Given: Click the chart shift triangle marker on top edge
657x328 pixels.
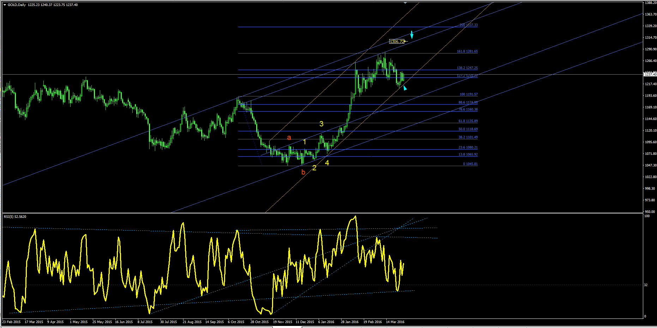Looking at the screenshot, I should point(405,3).
